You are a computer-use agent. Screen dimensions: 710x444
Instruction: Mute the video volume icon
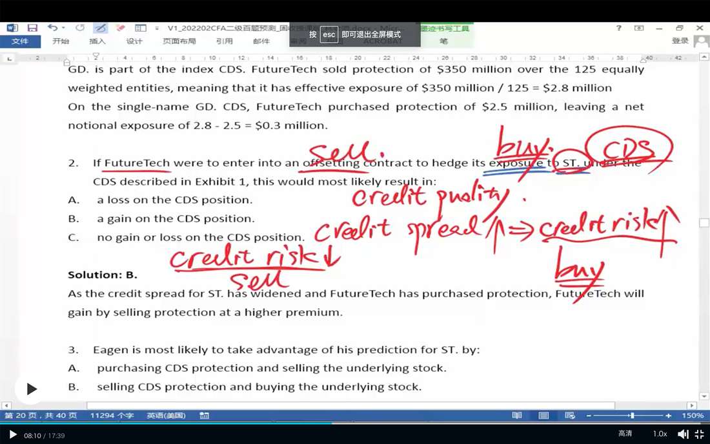click(x=683, y=434)
